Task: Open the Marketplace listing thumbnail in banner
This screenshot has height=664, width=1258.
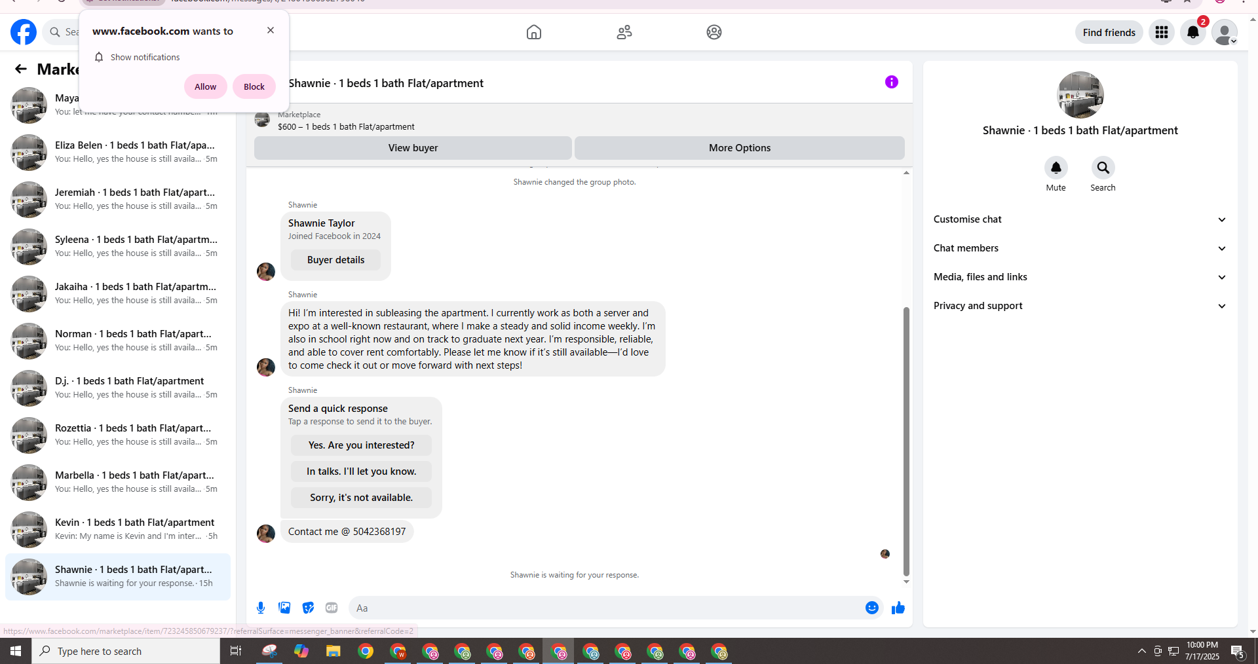Action: [262, 120]
